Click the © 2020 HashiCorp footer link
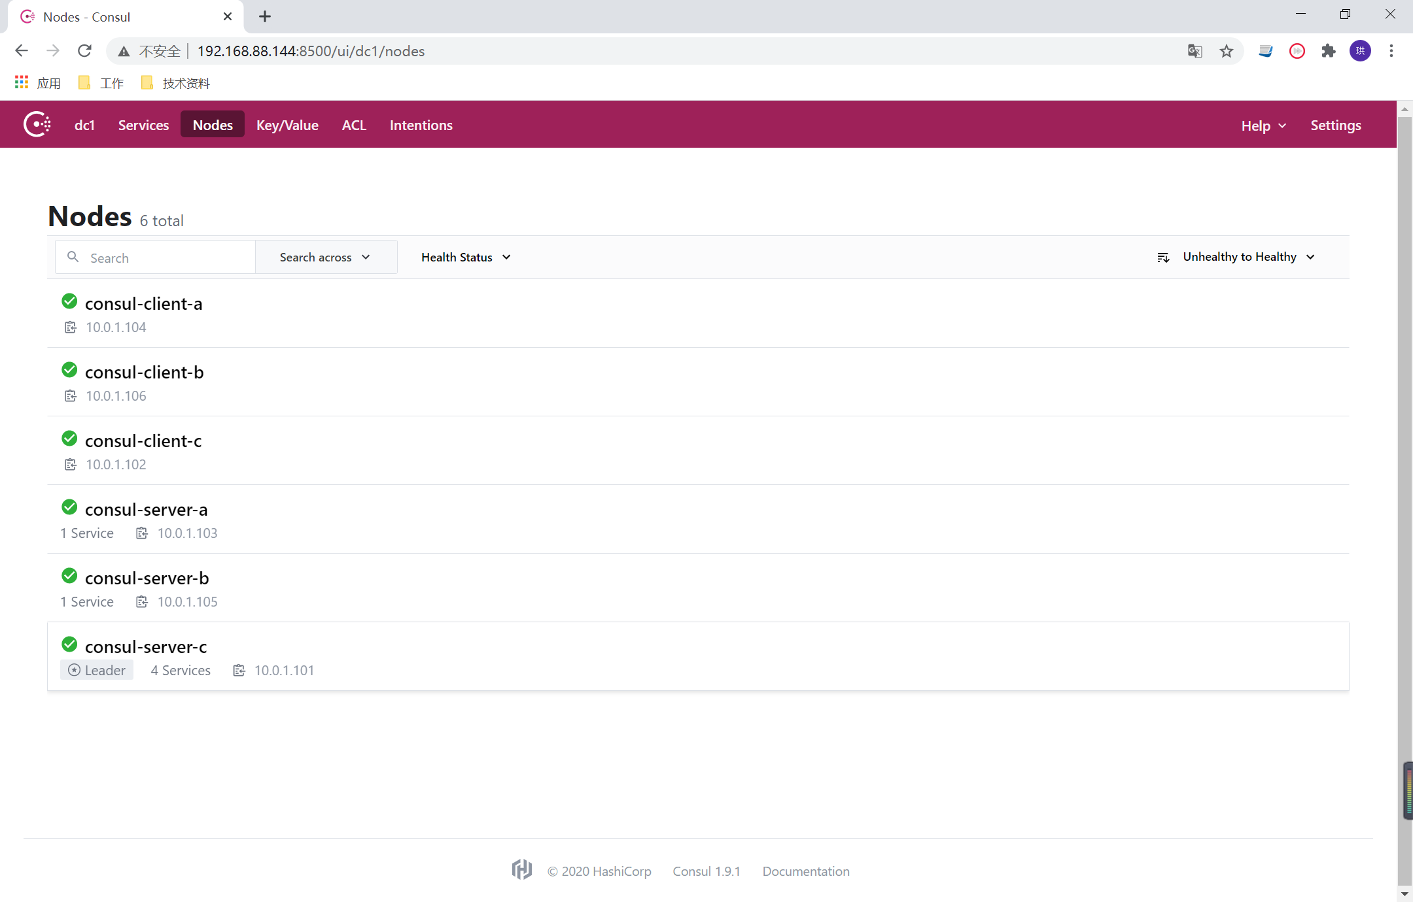This screenshot has width=1413, height=902. (599, 871)
